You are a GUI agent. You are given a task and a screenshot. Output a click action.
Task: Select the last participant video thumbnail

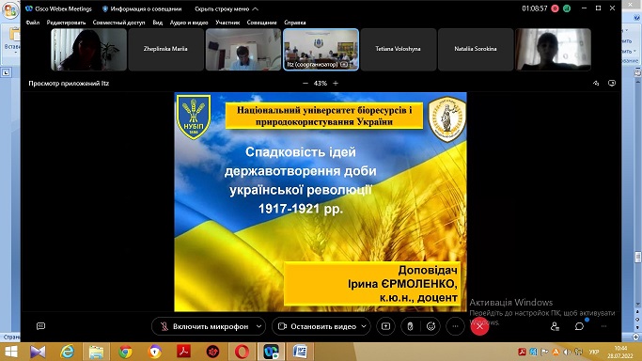(553, 50)
